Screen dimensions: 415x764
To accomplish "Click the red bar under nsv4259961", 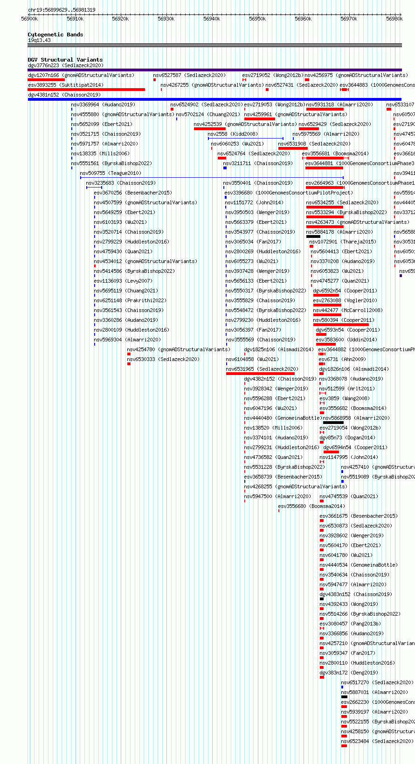I will [x=260, y=119].
